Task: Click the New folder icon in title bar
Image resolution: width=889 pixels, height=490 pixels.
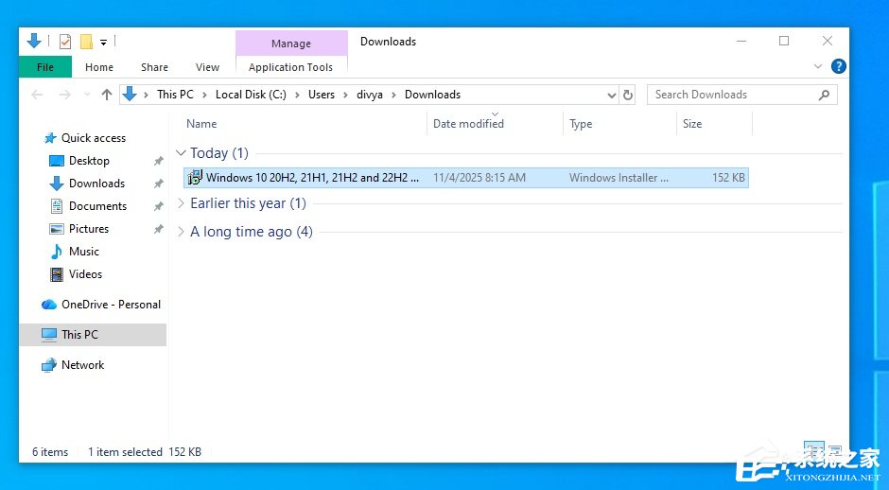Action: click(x=86, y=42)
